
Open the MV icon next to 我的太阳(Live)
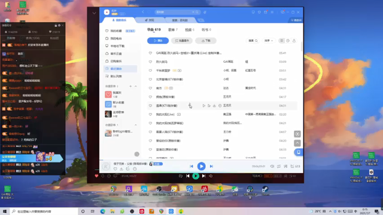click(x=179, y=114)
